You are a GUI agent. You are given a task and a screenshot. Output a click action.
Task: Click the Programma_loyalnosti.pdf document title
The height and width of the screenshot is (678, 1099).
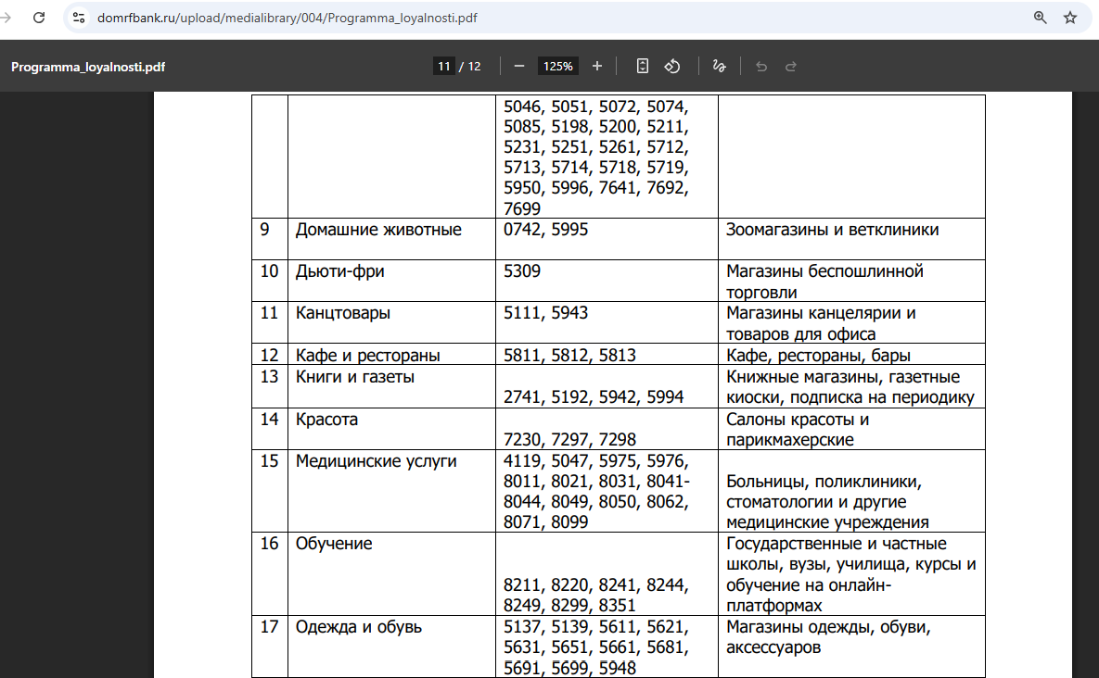(88, 67)
